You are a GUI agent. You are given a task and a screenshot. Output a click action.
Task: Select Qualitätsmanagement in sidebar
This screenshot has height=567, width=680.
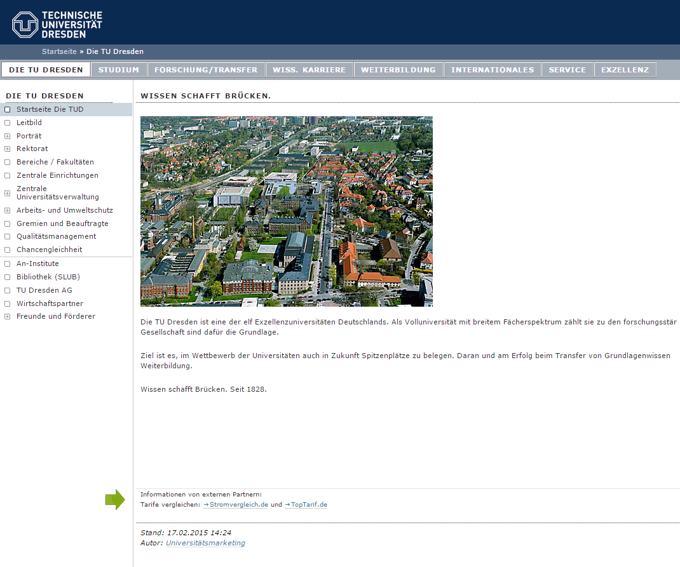tap(57, 236)
